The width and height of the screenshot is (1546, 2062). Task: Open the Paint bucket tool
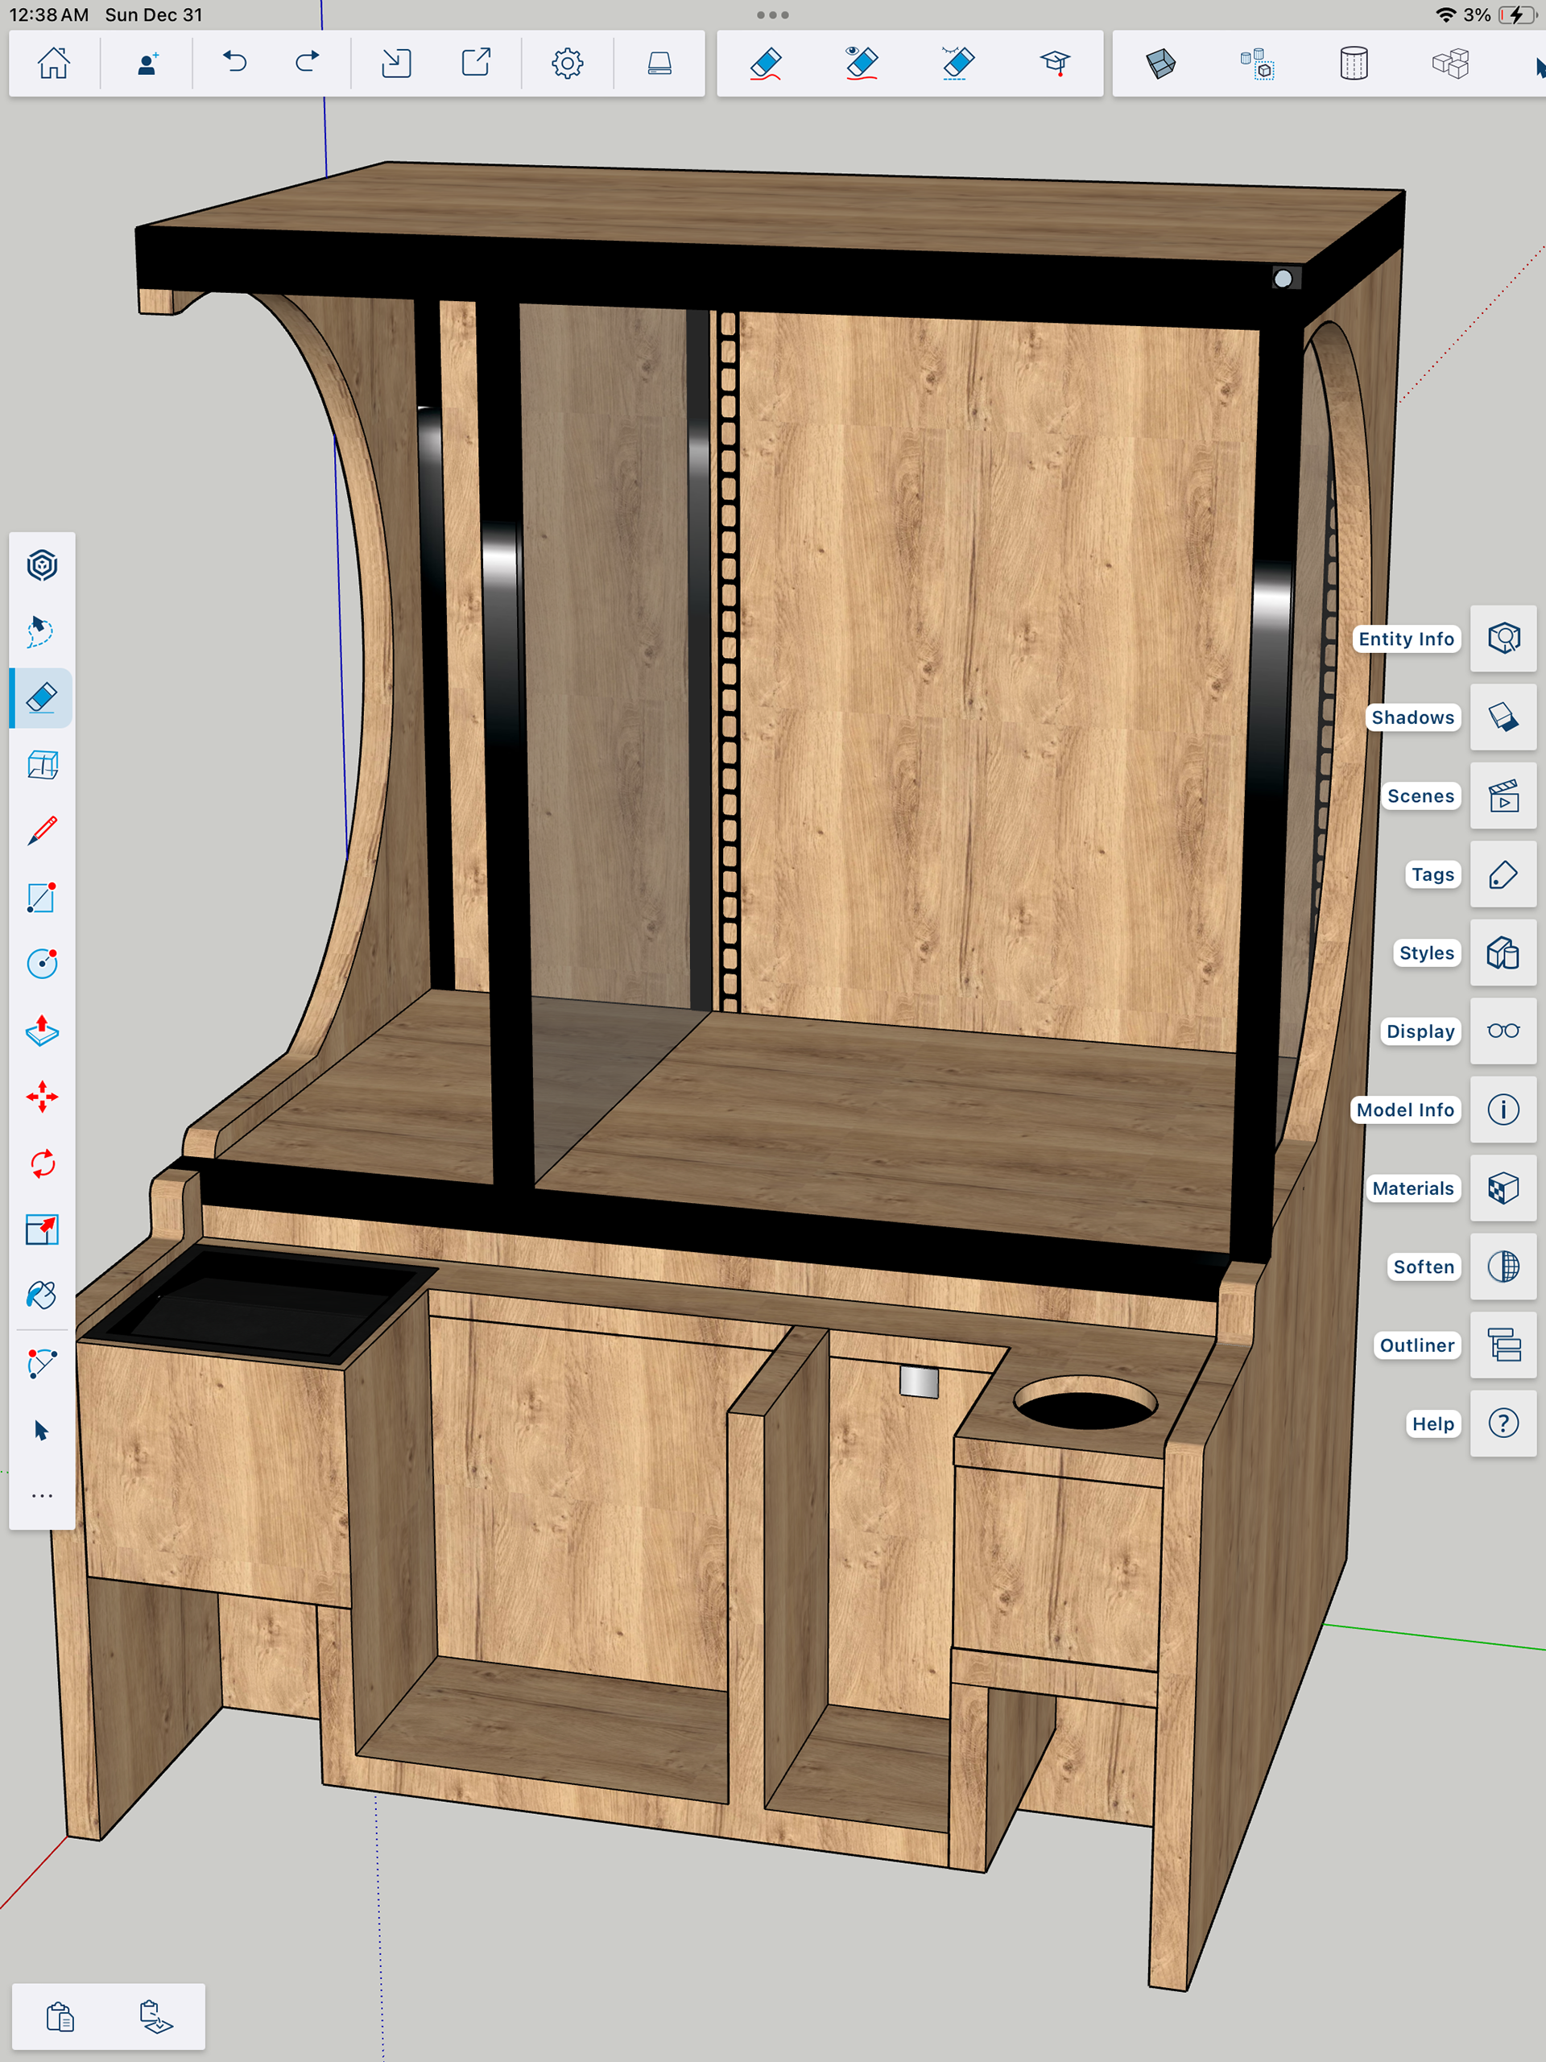pos(42,1295)
